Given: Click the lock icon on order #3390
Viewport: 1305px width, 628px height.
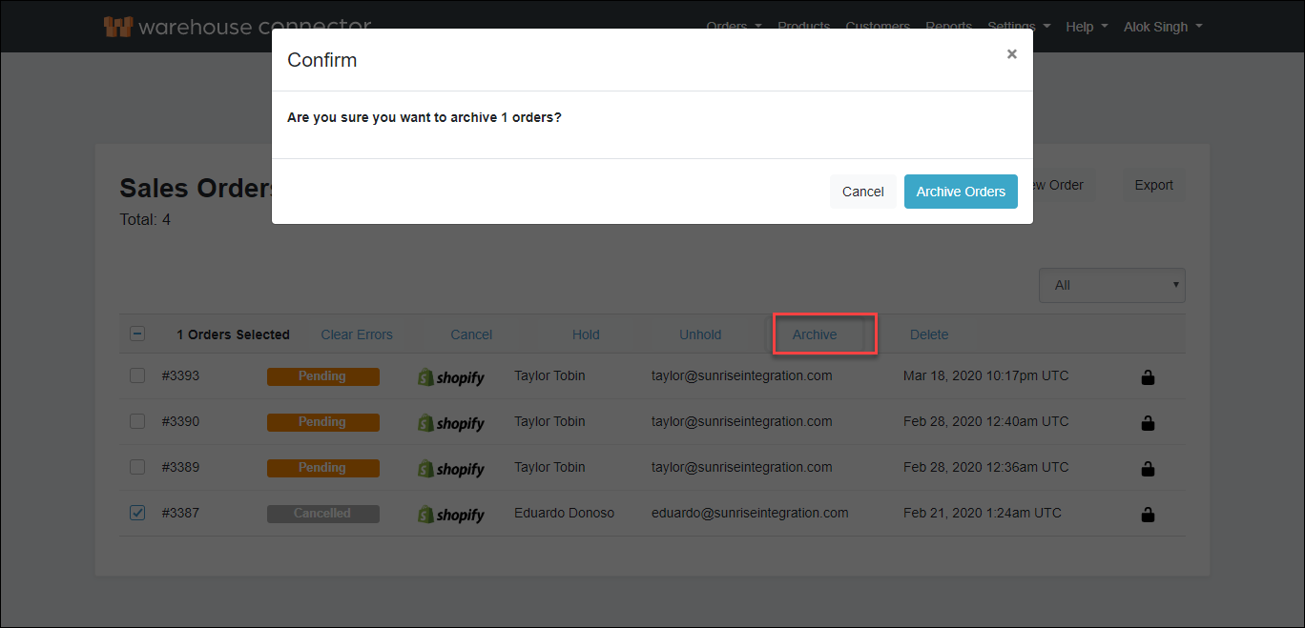Looking at the screenshot, I should tap(1148, 422).
